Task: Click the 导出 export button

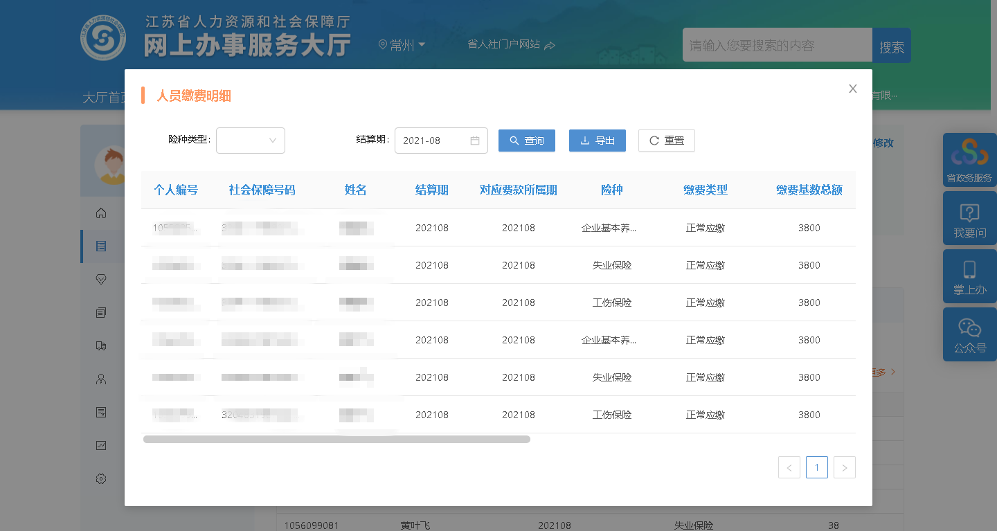Action: point(597,141)
